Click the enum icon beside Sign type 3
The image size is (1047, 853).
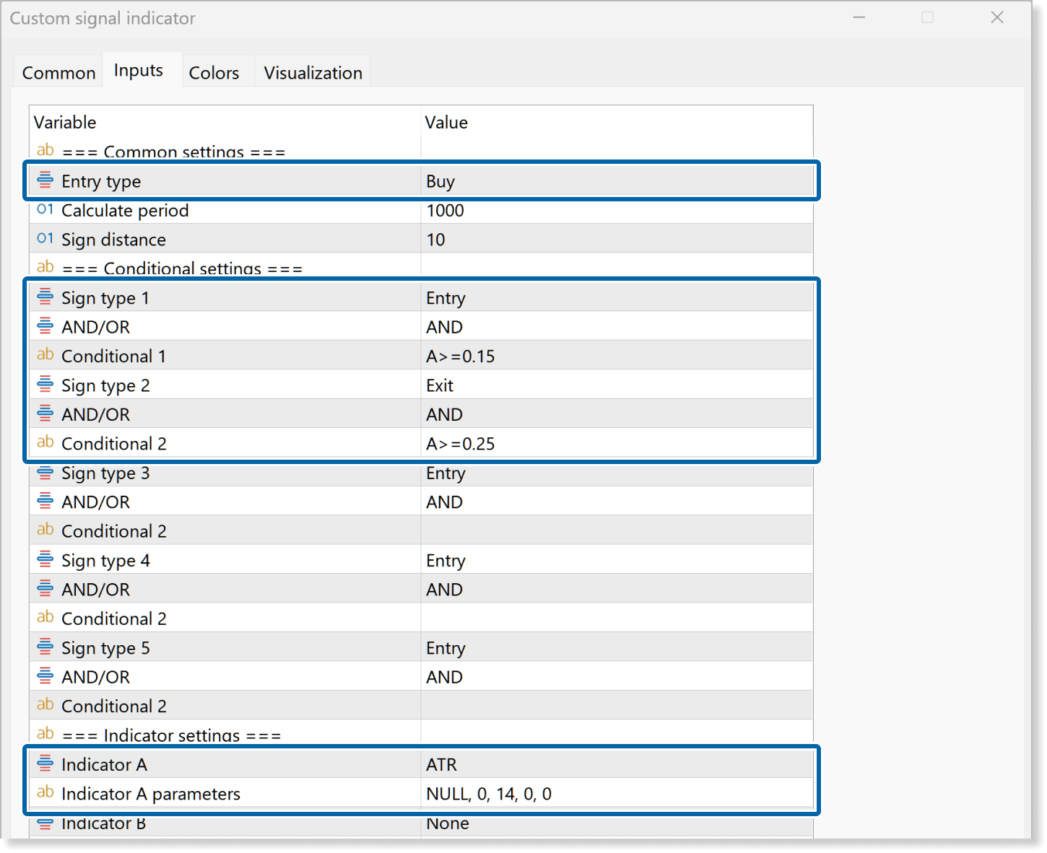45,472
